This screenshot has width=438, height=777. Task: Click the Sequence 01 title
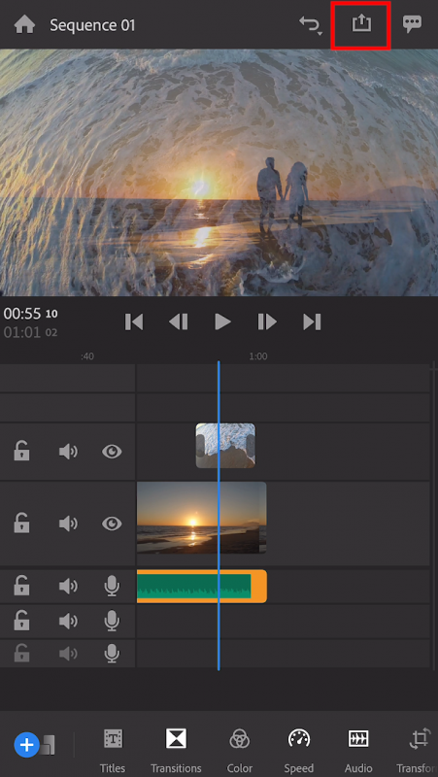click(x=92, y=25)
